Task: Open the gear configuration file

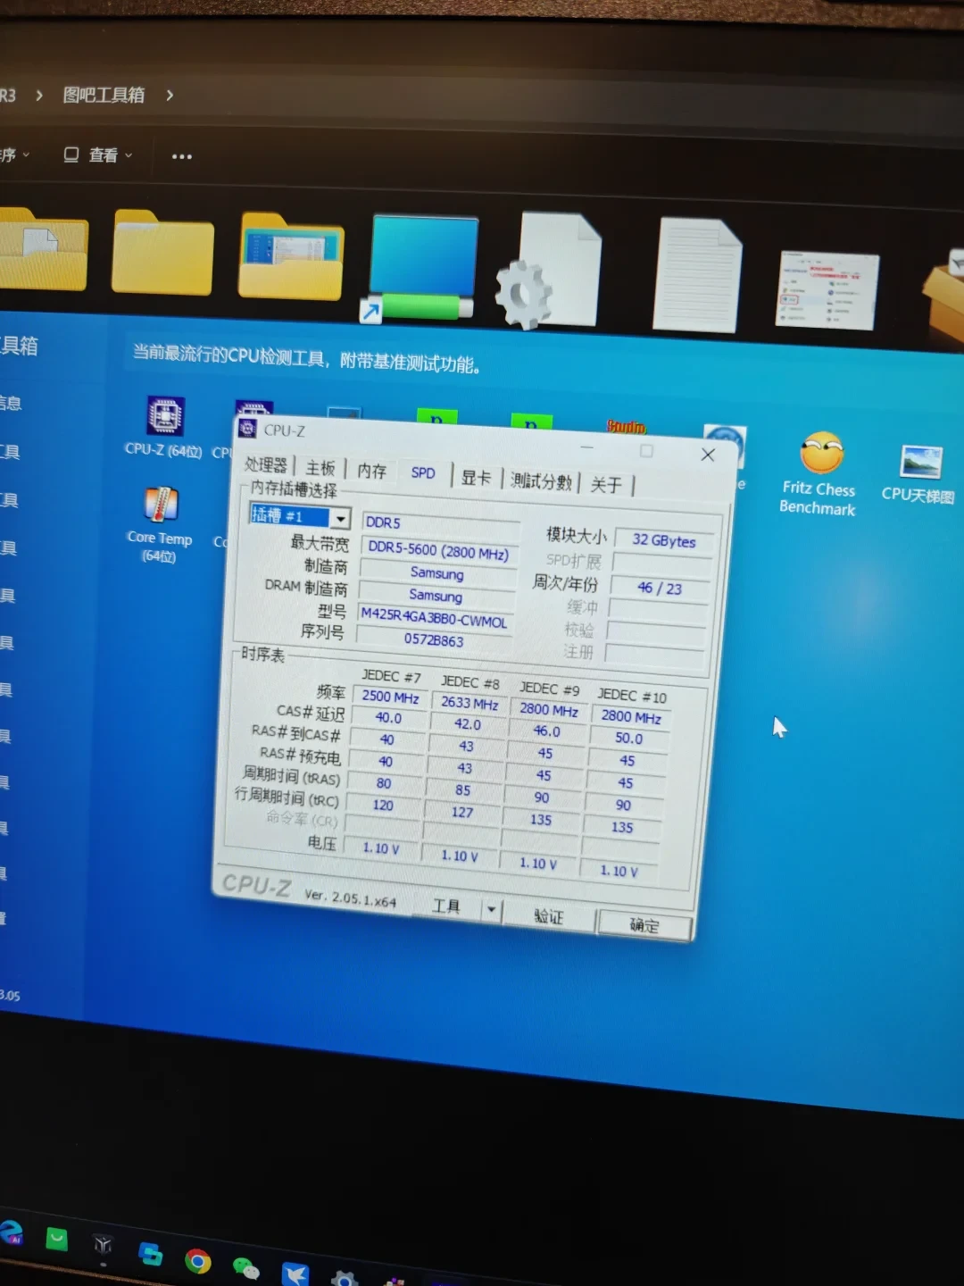Action: (550, 271)
